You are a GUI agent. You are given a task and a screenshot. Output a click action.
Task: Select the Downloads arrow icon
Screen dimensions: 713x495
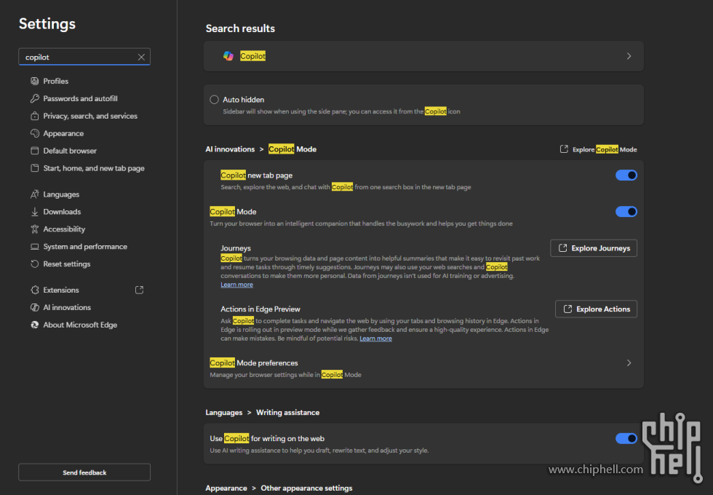click(x=34, y=211)
